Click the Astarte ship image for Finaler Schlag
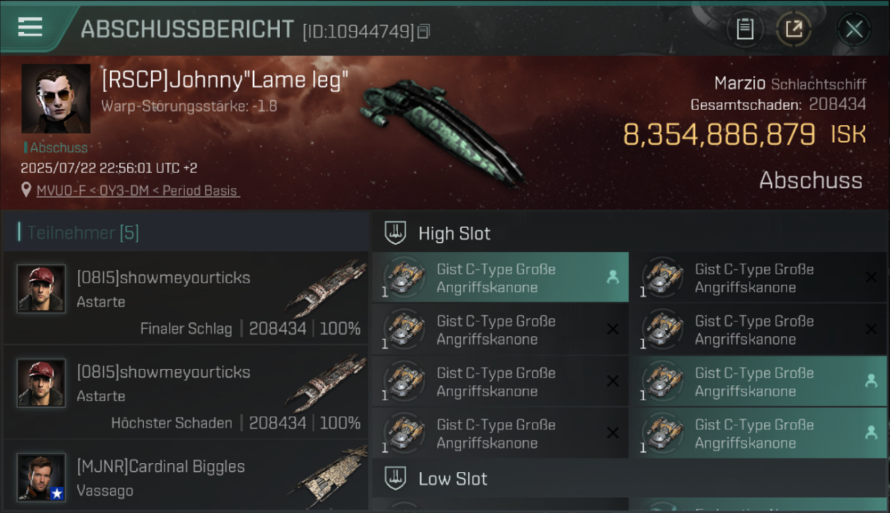890x513 pixels. click(326, 288)
